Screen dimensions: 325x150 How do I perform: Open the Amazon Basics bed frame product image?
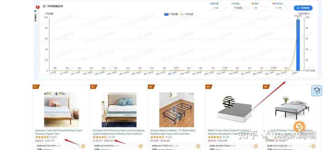(x=177, y=110)
